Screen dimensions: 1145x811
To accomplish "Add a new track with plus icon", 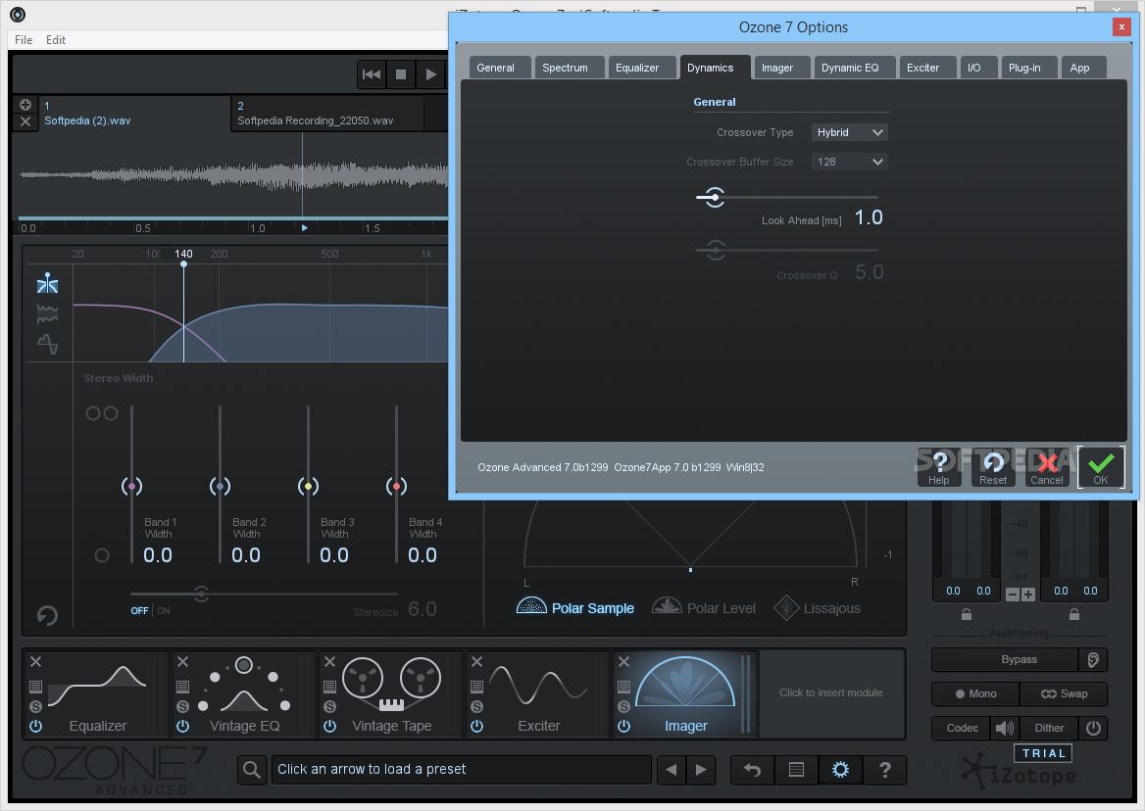I will 25,104.
